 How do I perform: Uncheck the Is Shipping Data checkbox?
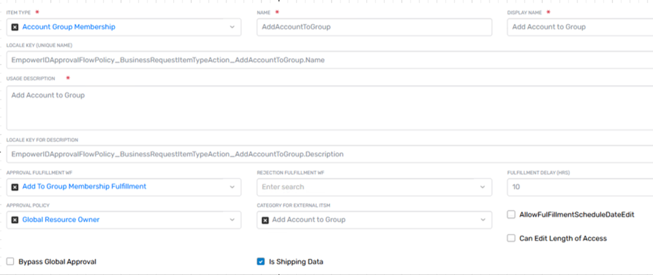261,261
